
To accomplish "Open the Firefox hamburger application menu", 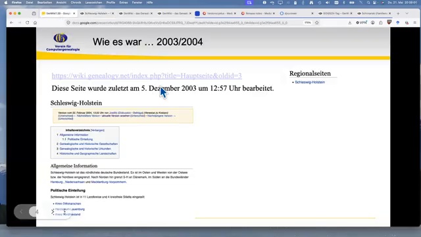I will (415, 23).
